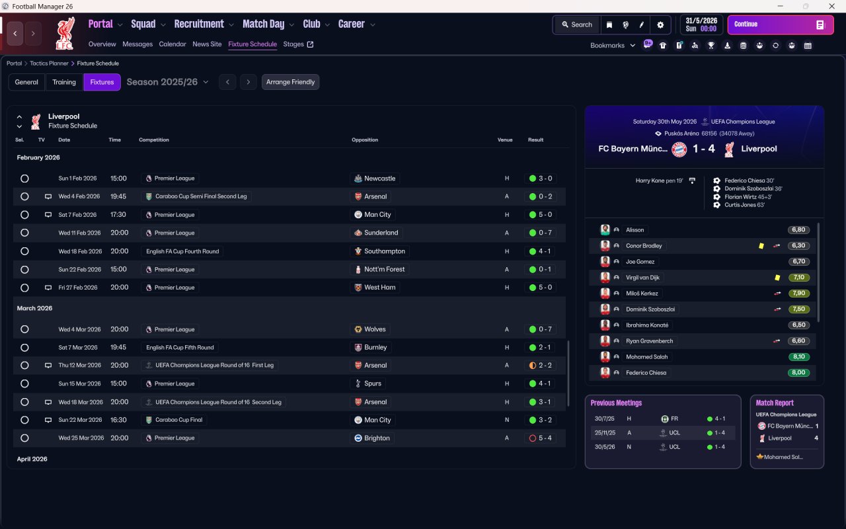Select the West Ham fixture on Fri 27 Feb
846x529 pixels.
pyautogui.click(x=24, y=288)
